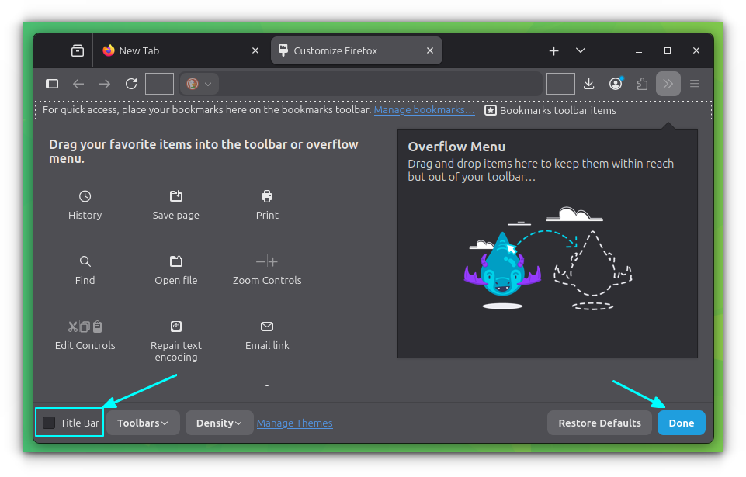Viewport: 746px width, 477px height.
Task: Select the Edit Controls cut-copy-paste icon
Action: 85,327
